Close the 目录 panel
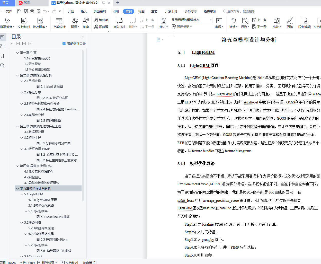Screen dimensions: 321x264 (x=83, y=37)
